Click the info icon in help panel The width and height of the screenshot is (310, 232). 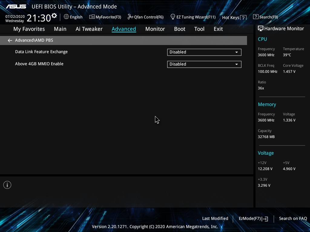7,185
